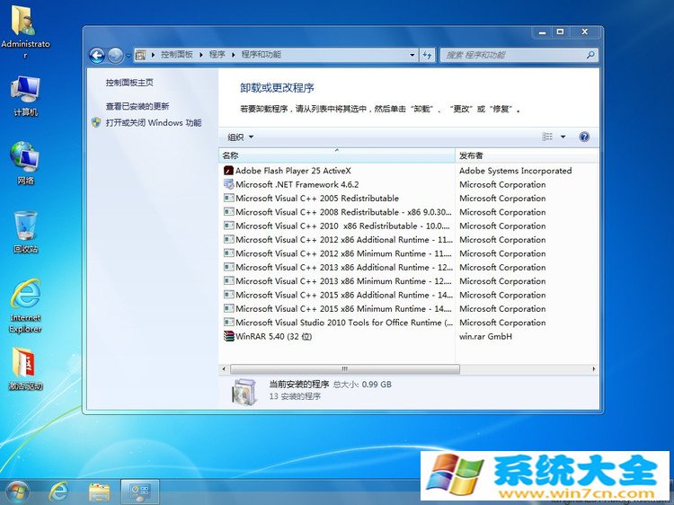Expand the 组织 dropdown menu

240,137
